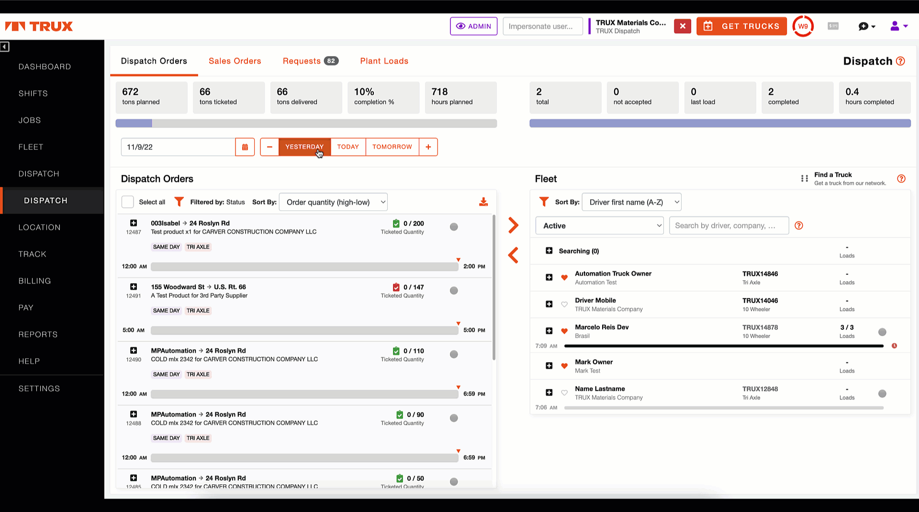Screen dimensions: 919x512
Task: Click the Impersonate user input
Action: pos(543,26)
